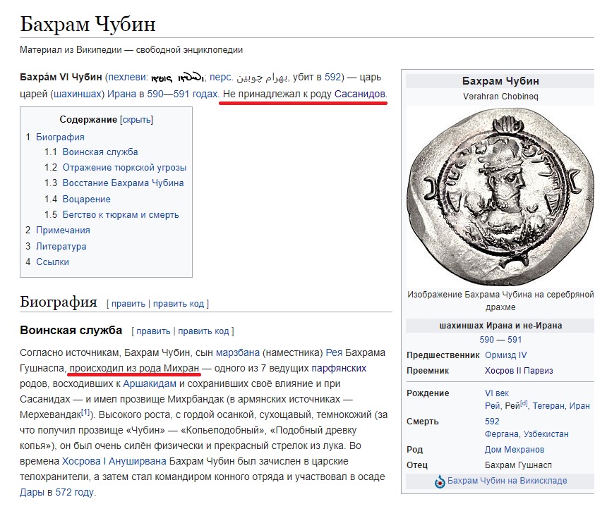
Task: Navigate to «Воцарение» in contents
Action: (86, 199)
